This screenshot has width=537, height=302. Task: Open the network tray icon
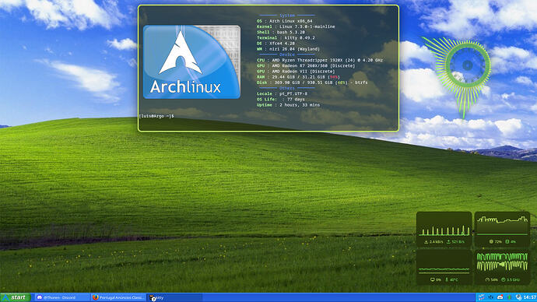[481, 297]
